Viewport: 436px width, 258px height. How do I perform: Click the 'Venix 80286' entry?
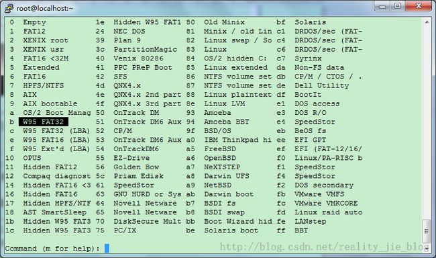click(x=138, y=58)
